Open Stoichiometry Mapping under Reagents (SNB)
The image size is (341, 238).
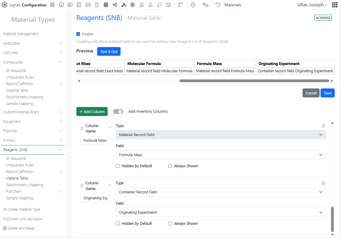[25, 185]
